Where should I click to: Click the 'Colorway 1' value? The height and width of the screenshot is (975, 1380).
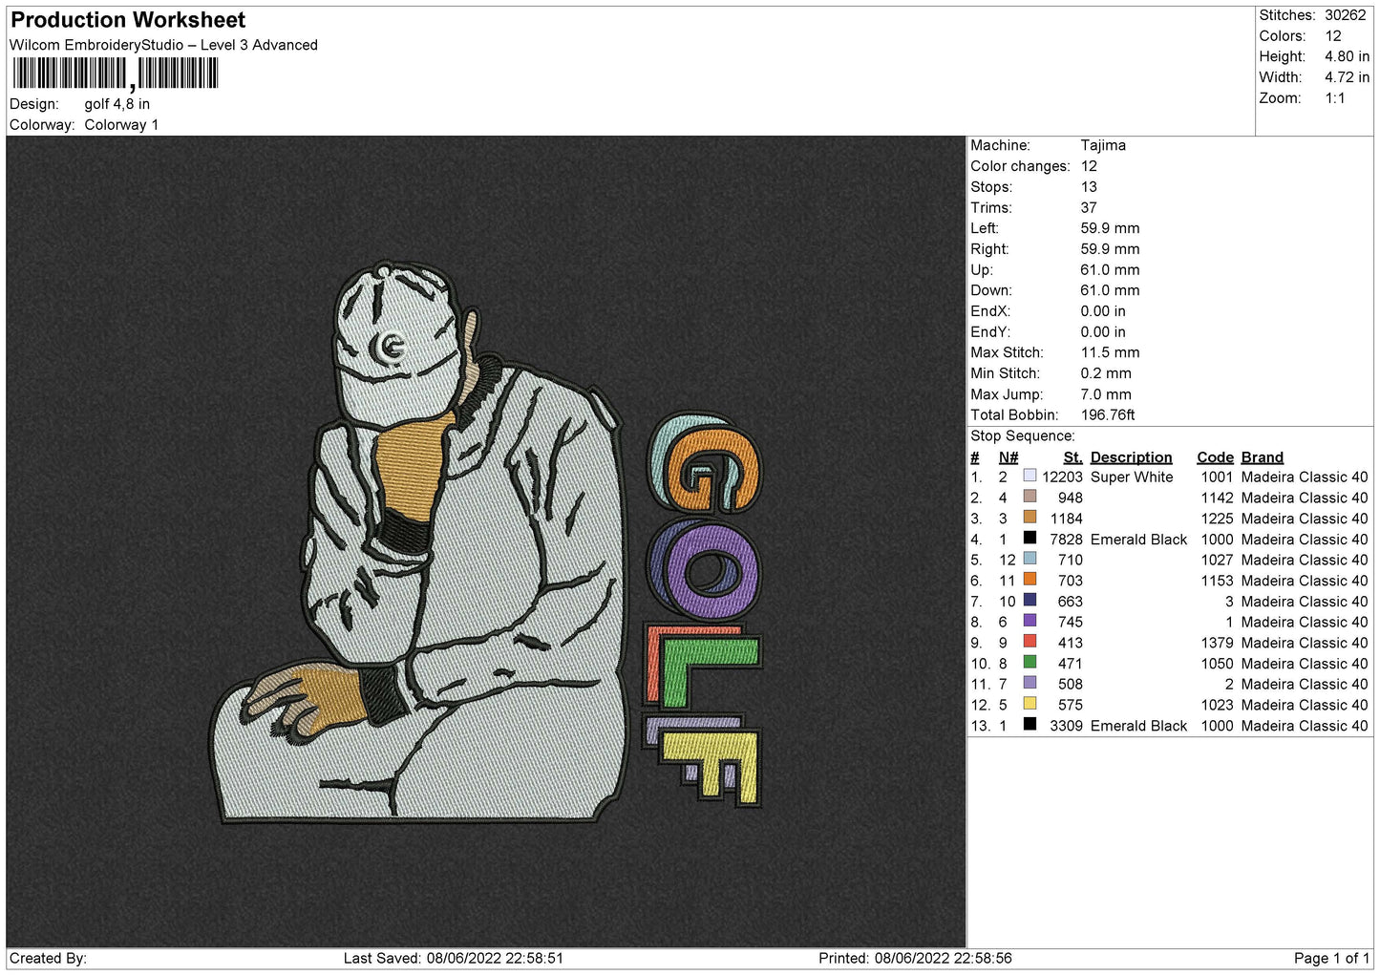121,125
